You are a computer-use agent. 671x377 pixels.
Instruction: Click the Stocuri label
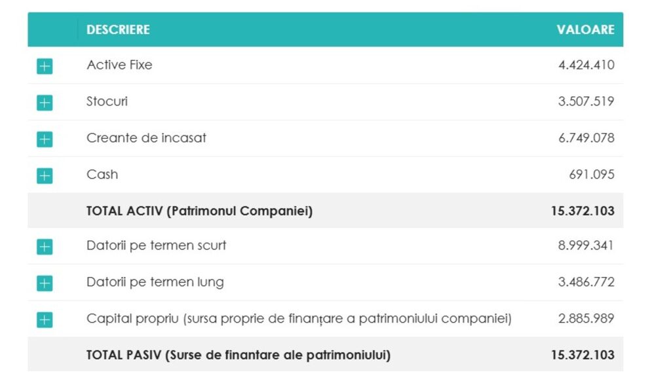pos(107,101)
